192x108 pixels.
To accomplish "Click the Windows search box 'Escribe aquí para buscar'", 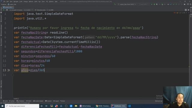I will [x=22, y=106].
